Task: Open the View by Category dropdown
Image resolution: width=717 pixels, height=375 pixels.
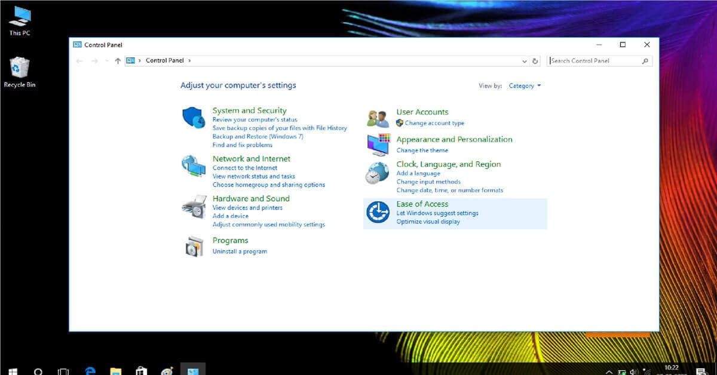Action: 525,86
